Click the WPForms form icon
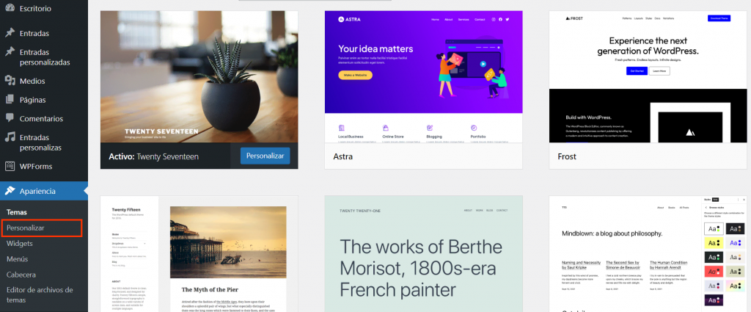Image resolution: width=751 pixels, height=312 pixels. (10, 167)
